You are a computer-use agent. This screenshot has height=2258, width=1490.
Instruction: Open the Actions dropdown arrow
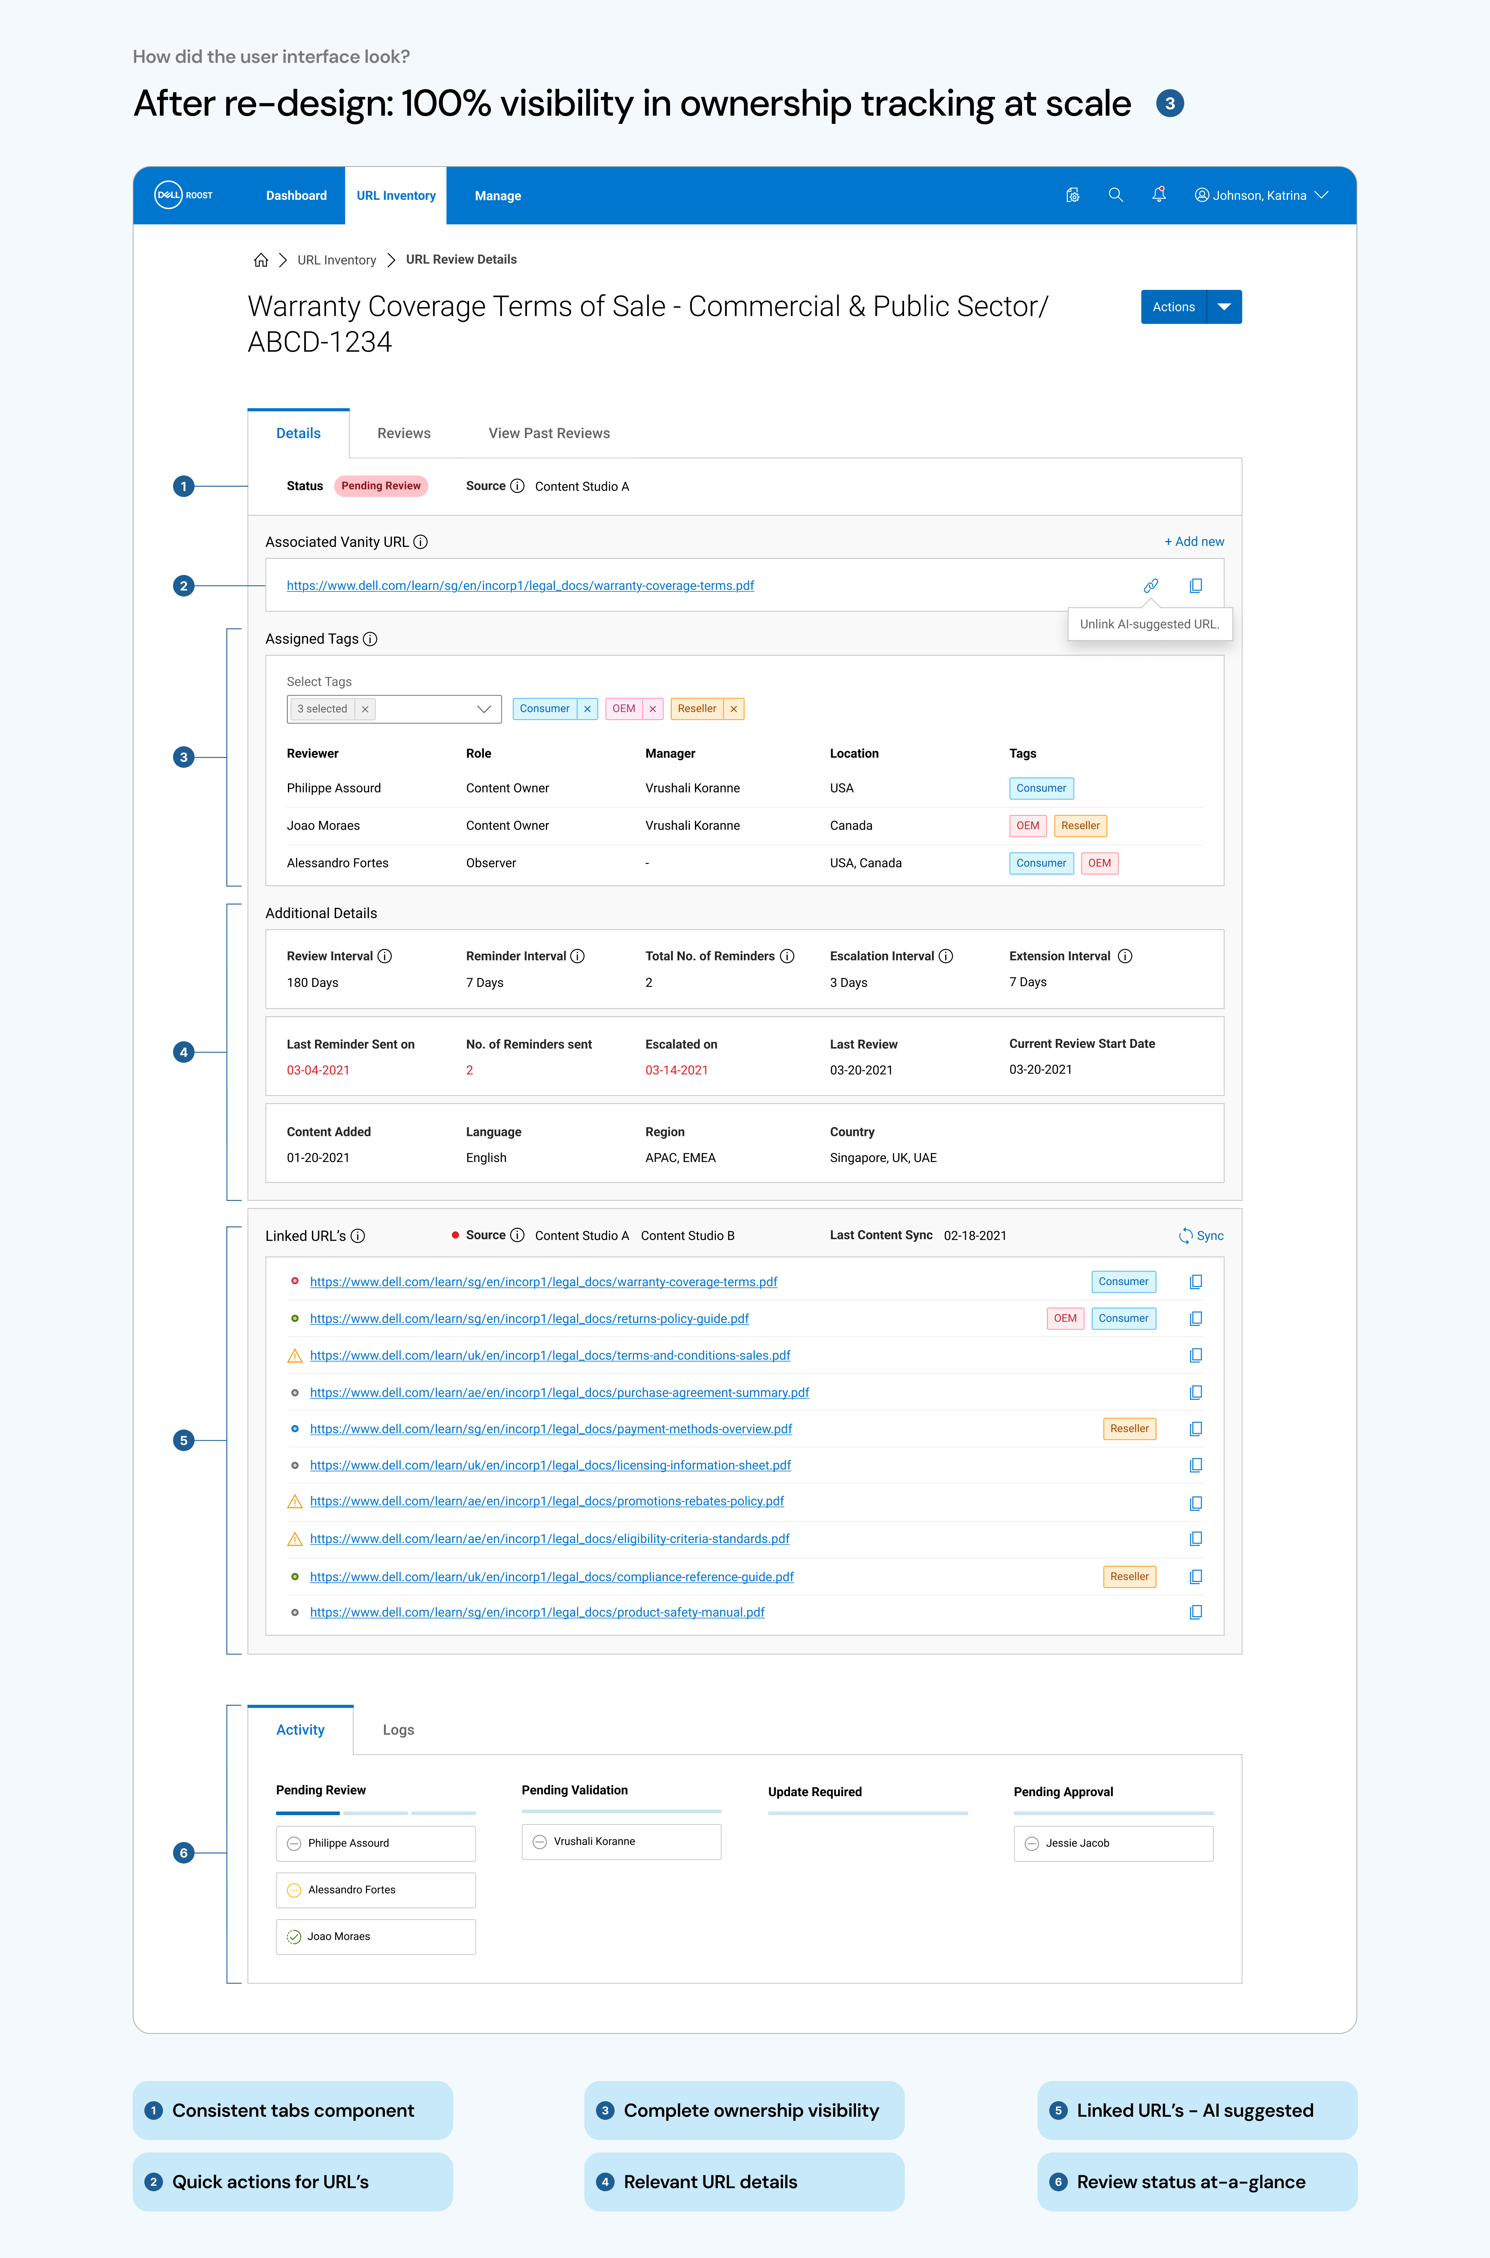click(1224, 307)
